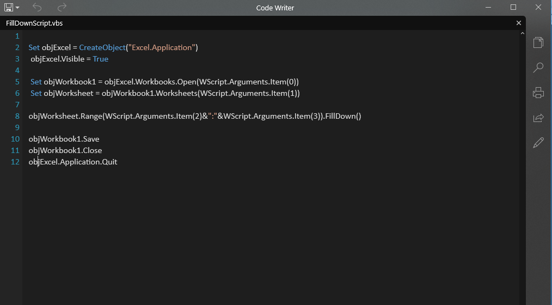Viewport: 552px width, 305px height.
Task: Select the pencil edit icon
Action: point(538,143)
